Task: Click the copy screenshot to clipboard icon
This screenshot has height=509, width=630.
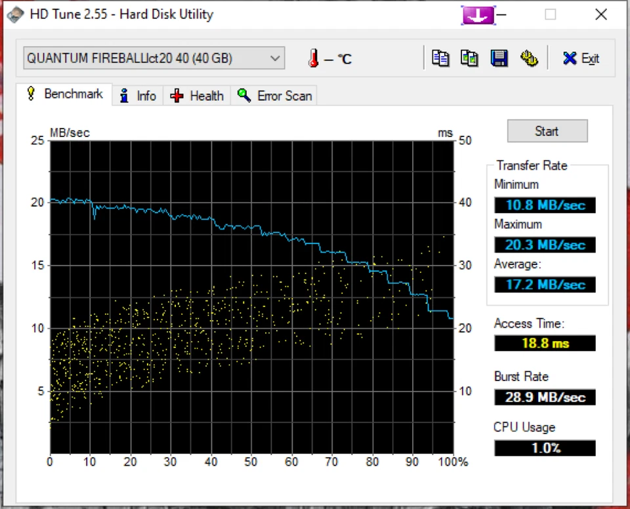Action: pos(469,58)
